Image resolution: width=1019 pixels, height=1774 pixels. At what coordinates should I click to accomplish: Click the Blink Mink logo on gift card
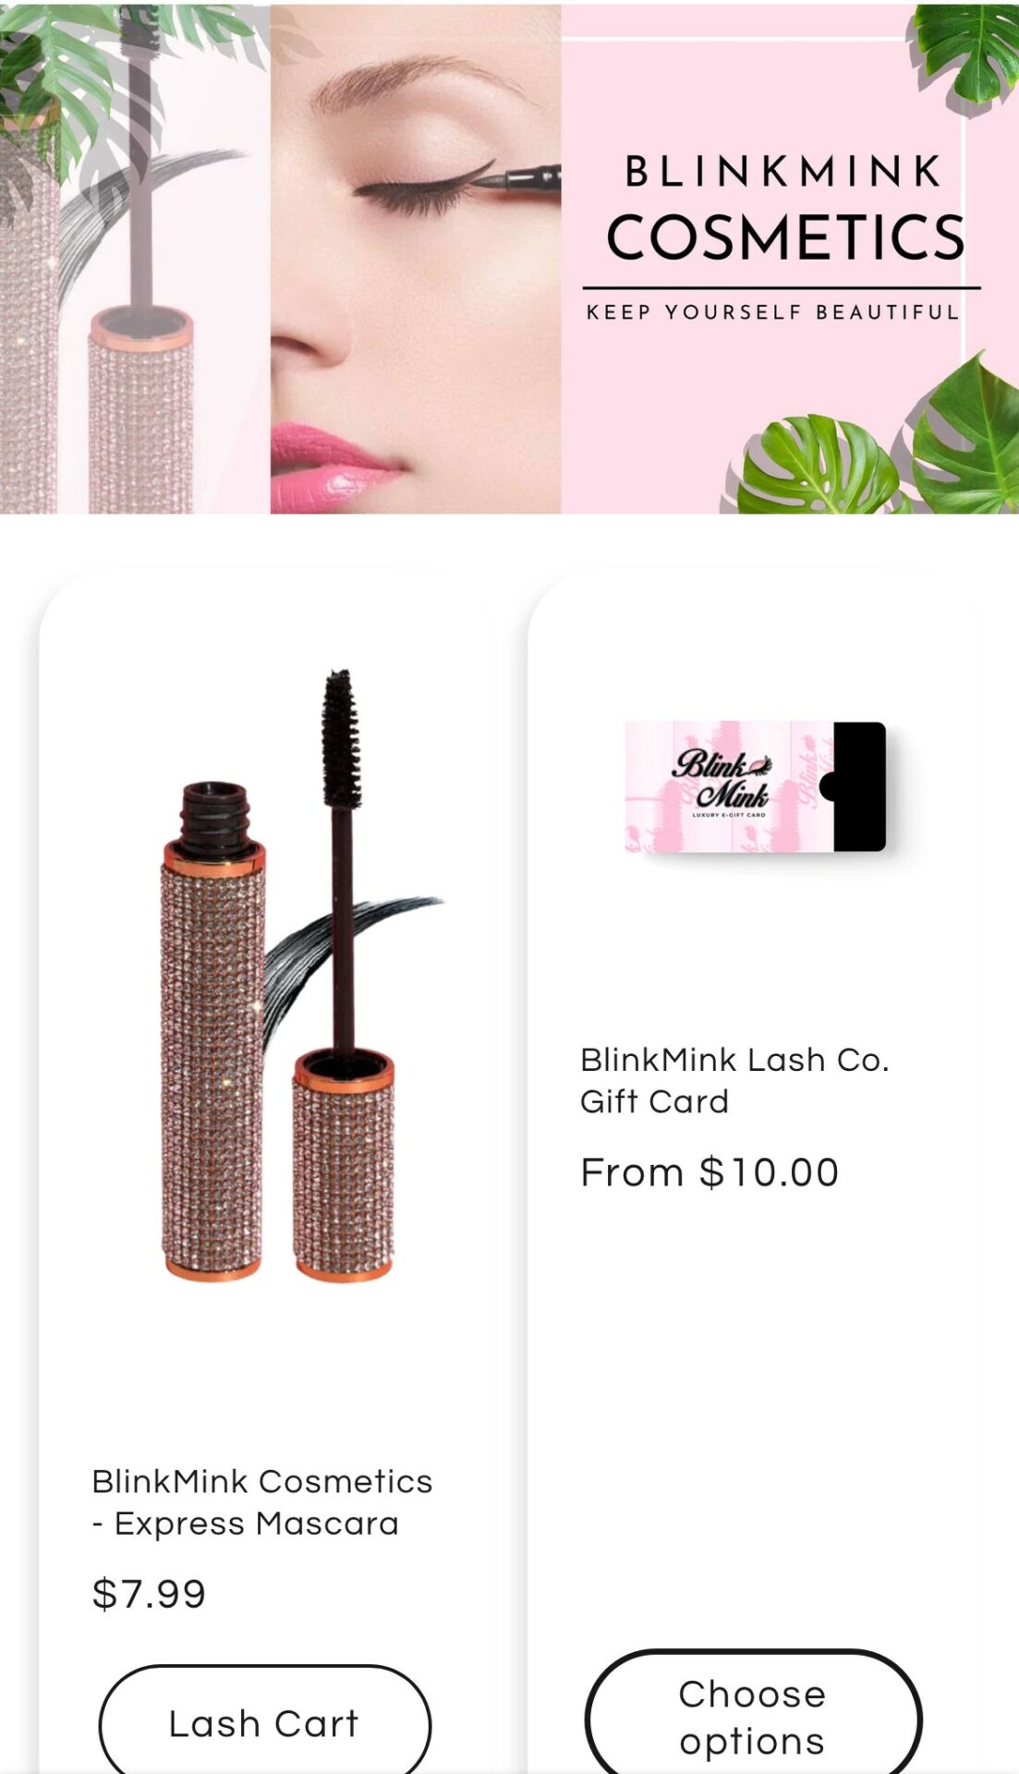722,781
